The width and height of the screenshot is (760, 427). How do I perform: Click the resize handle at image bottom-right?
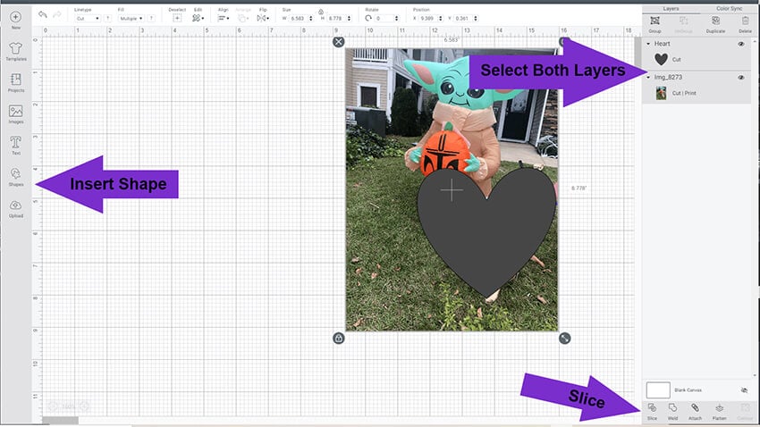(x=565, y=338)
